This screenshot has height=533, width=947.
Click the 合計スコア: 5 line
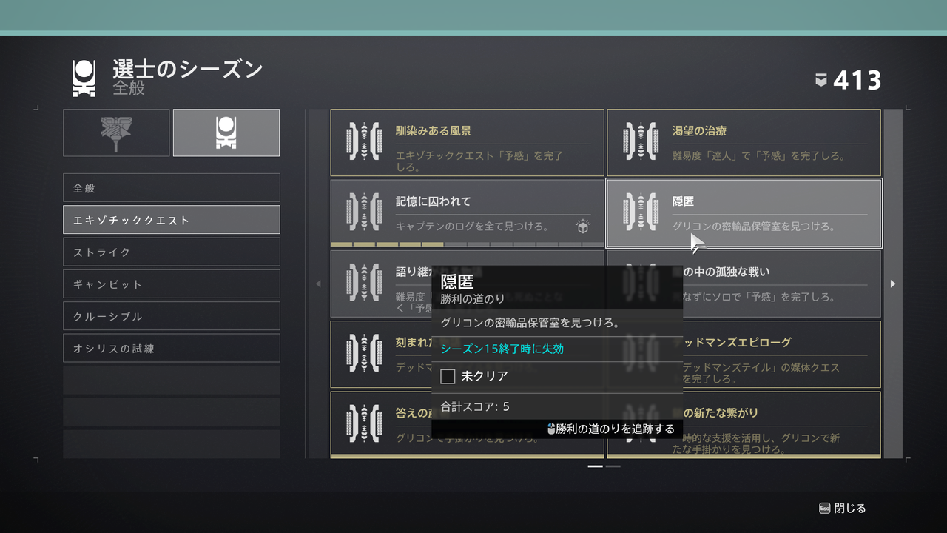[x=475, y=406]
